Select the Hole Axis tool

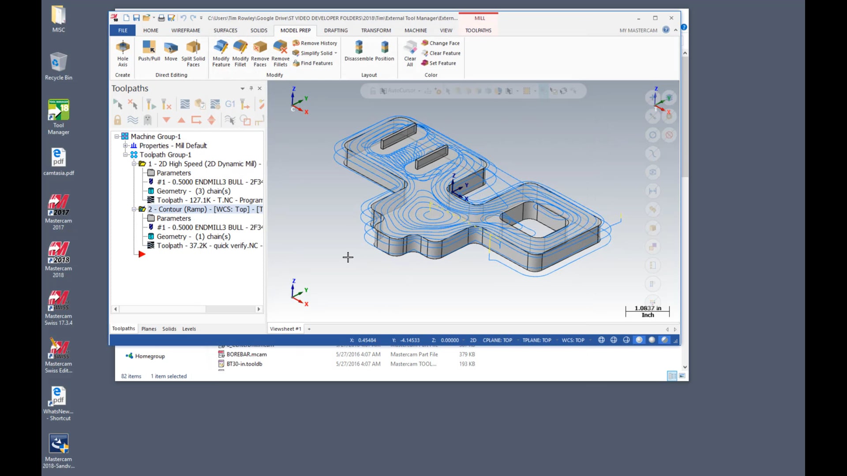123,53
